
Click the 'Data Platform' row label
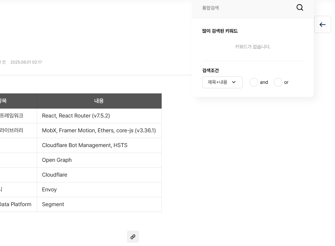click(x=15, y=204)
